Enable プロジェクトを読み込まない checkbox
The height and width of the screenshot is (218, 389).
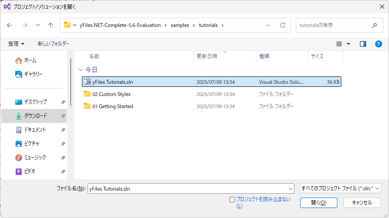click(x=232, y=199)
